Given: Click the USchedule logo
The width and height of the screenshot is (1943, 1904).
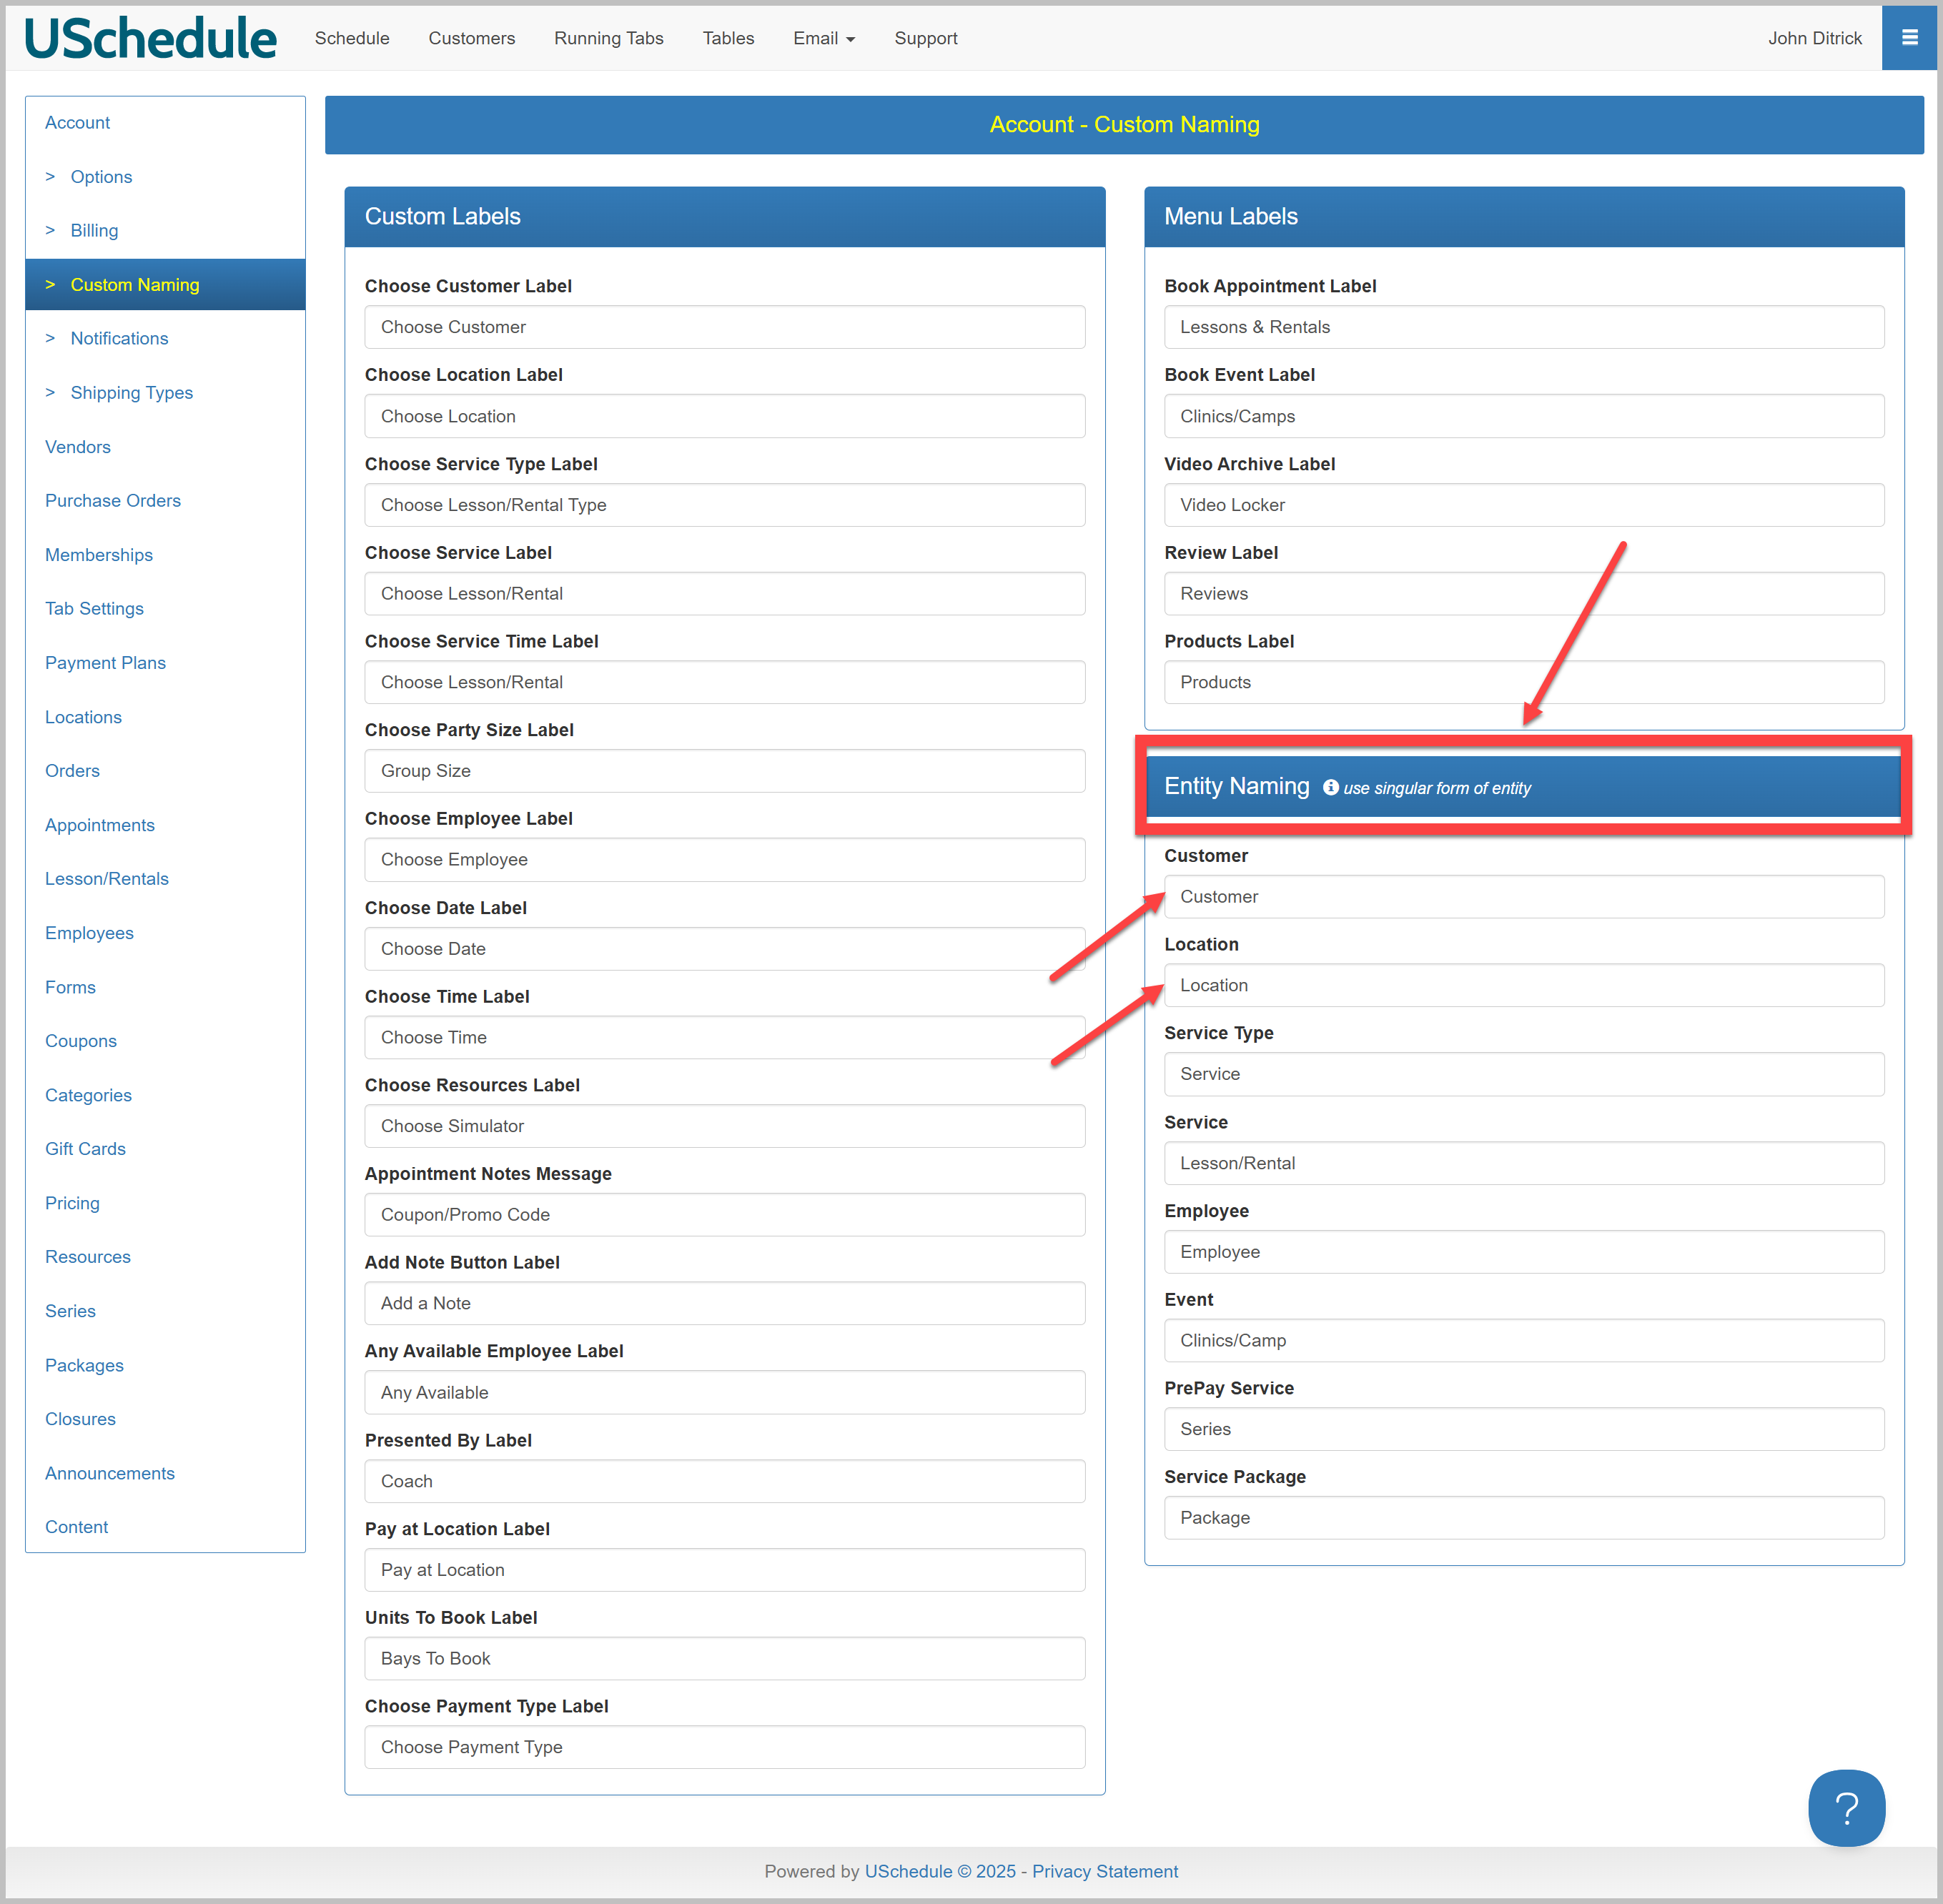Looking at the screenshot, I should click(x=150, y=38).
